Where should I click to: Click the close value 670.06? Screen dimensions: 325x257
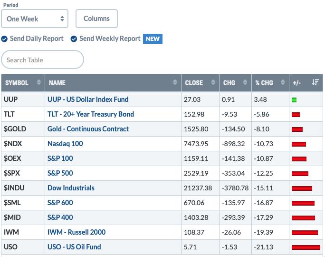[x=194, y=203]
